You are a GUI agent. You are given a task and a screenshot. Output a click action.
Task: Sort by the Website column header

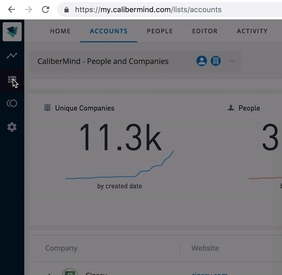tap(205, 248)
